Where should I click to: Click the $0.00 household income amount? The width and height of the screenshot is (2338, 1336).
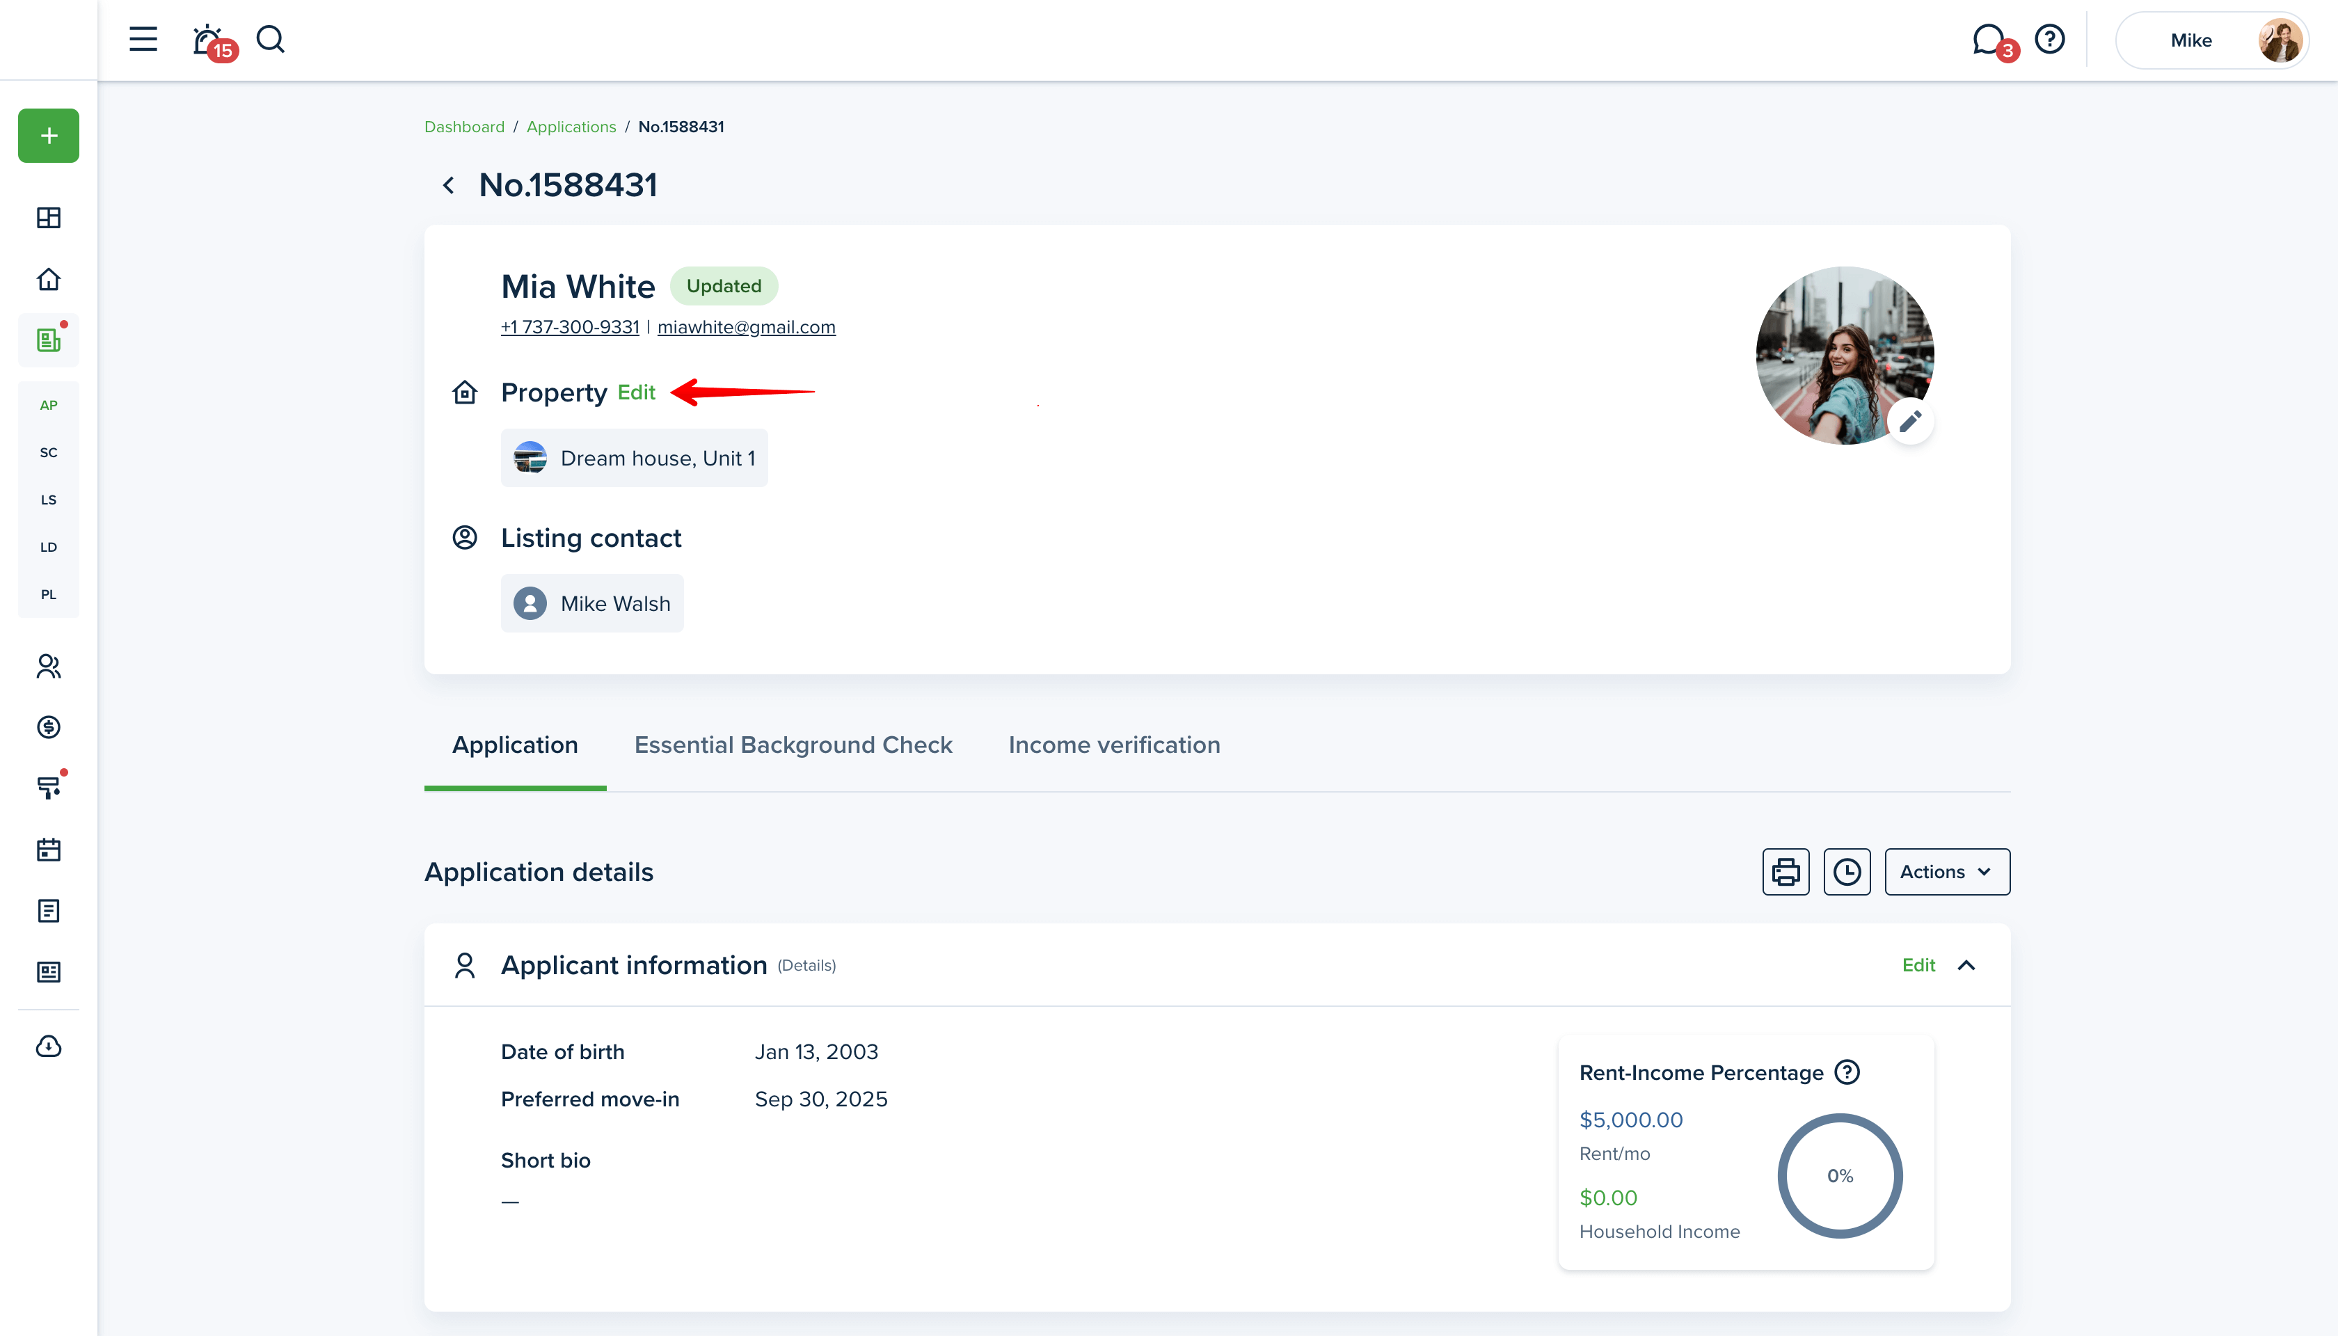[x=1607, y=1198]
